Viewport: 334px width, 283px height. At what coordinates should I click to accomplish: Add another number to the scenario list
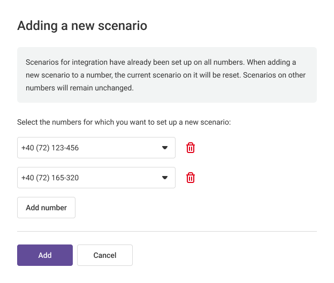click(46, 208)
